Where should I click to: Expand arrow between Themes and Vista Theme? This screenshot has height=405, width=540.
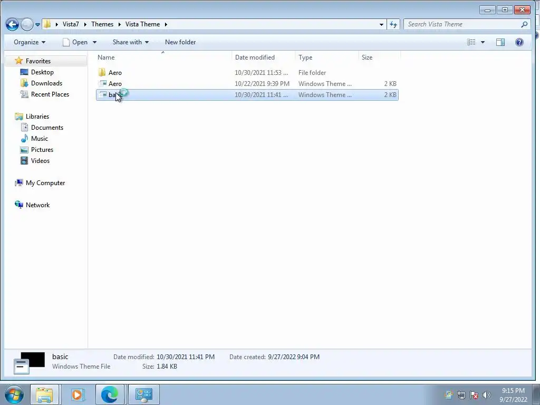(120, 24)
